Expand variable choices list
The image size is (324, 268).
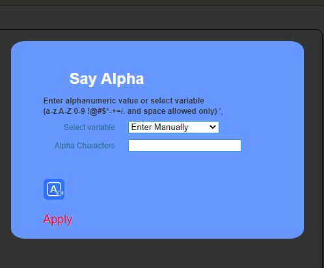pyautogui.click(x=174, y=127)
